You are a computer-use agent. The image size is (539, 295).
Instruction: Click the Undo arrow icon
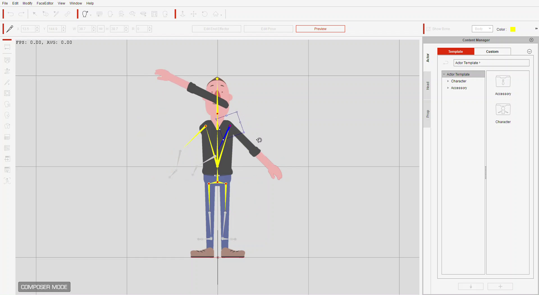click(x=11, y=14)
